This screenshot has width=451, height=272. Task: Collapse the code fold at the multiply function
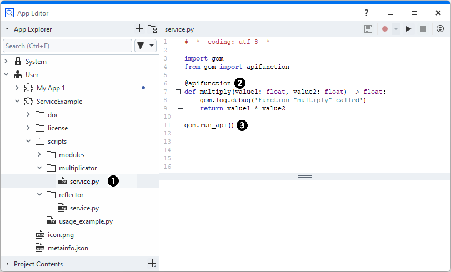point(178,92)
